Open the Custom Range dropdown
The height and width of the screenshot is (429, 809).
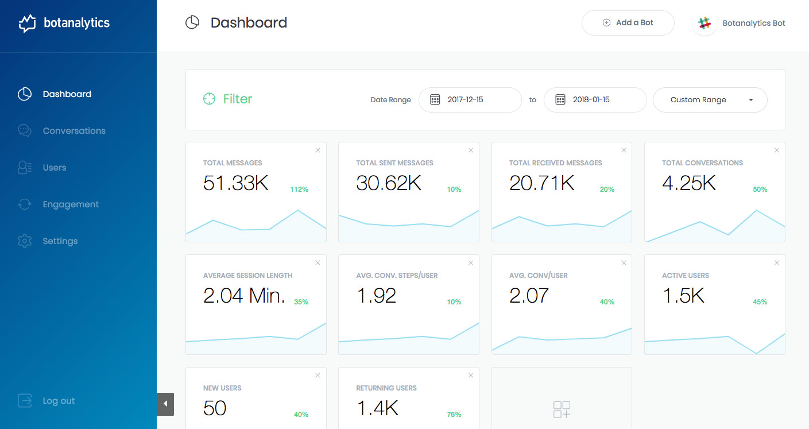tap(710, 100)
